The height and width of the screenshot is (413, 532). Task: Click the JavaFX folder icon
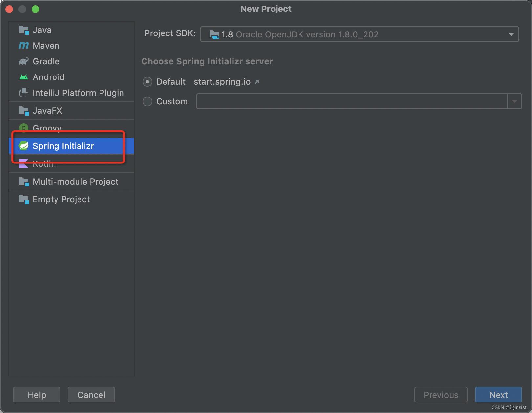[x=24, y=111]
